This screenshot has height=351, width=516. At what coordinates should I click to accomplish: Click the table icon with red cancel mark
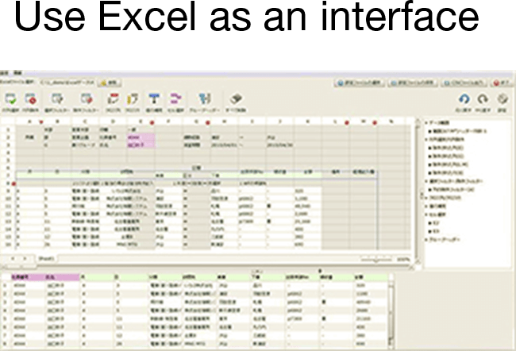tap(31, 98)
